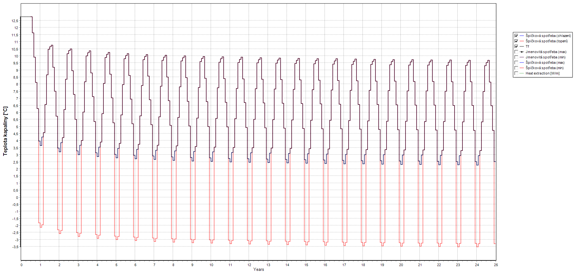Select the Years axis title
Screen dimensions: 576x274
pos(258,269)
